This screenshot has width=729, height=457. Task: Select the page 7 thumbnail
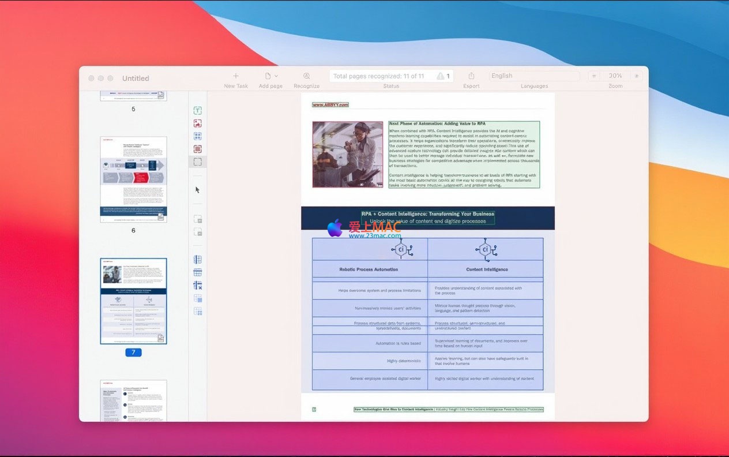133,301
